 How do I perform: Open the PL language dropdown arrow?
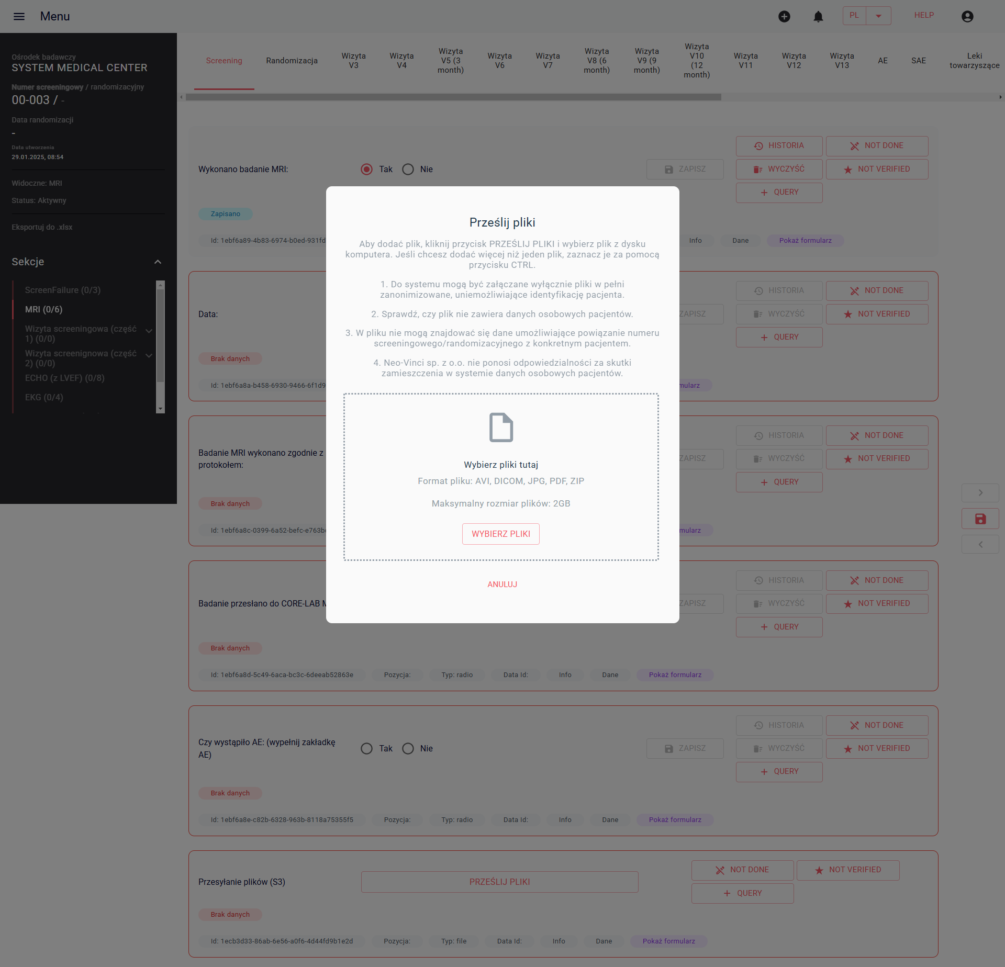pyautogui.click(x=878, y=16)
